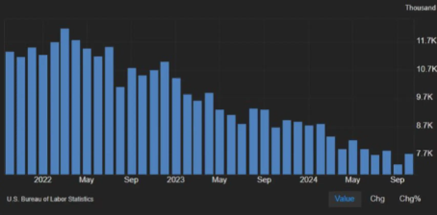Click the May label between 2022 and 2023
The image size is (437, 215).
[x=87, y=180]
